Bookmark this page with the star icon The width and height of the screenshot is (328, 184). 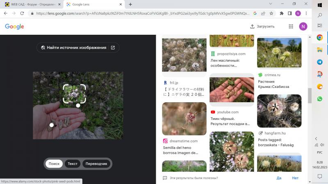tap(270, 13)
